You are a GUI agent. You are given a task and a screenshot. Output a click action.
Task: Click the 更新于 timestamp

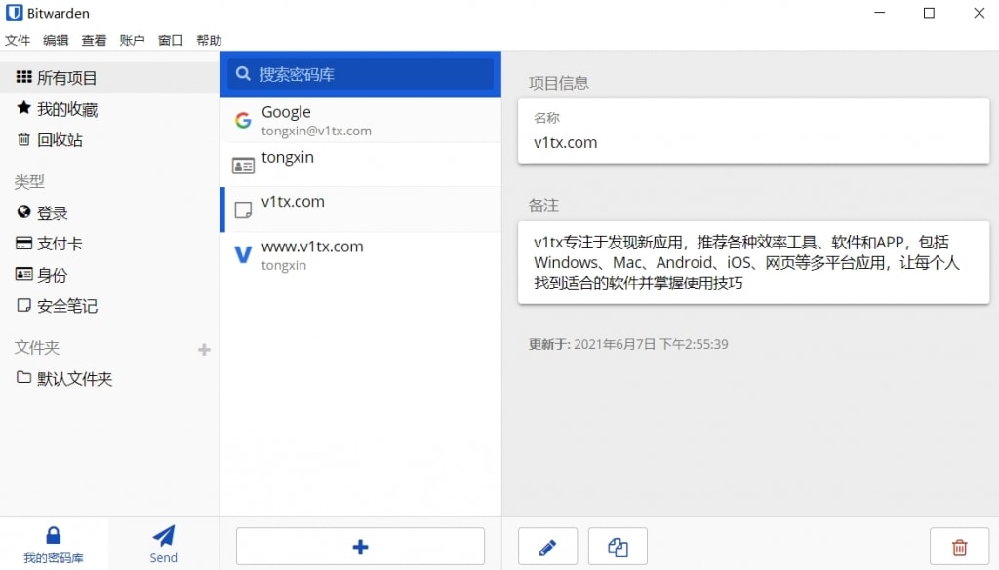(x=628, y=344)
